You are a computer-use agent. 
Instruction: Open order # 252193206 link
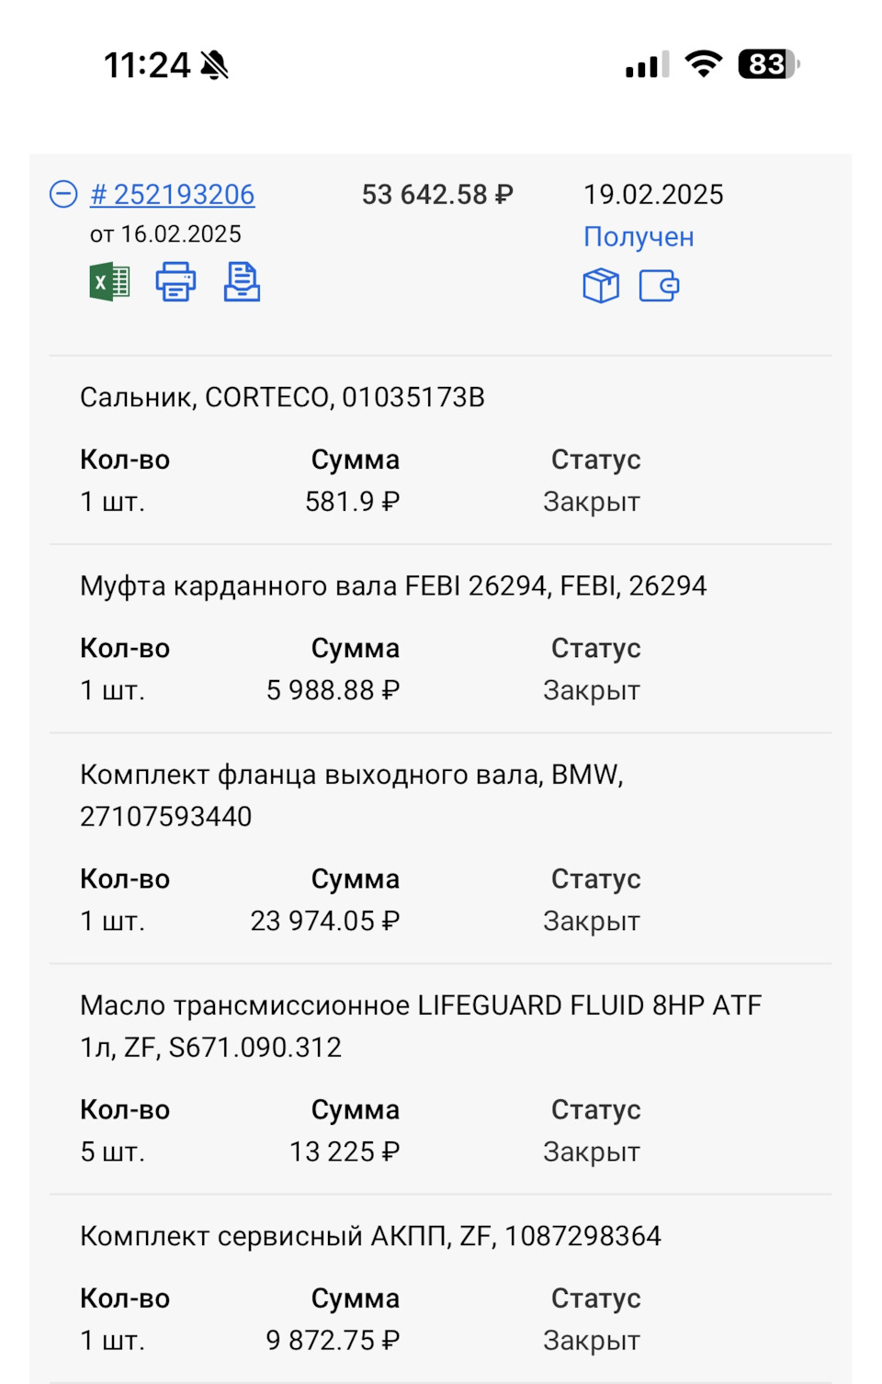tap(173, 194)
